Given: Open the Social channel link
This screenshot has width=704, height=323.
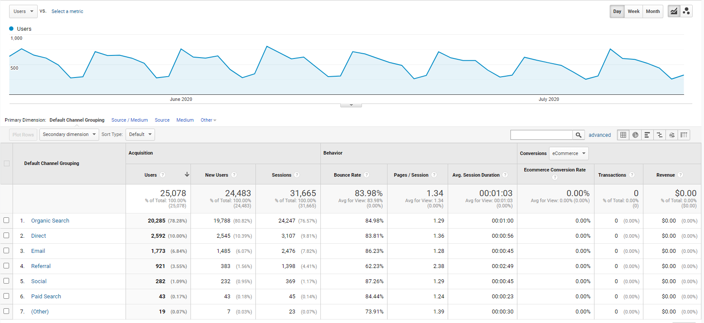Looking at the screenshot, I should [x=39, y=281].
